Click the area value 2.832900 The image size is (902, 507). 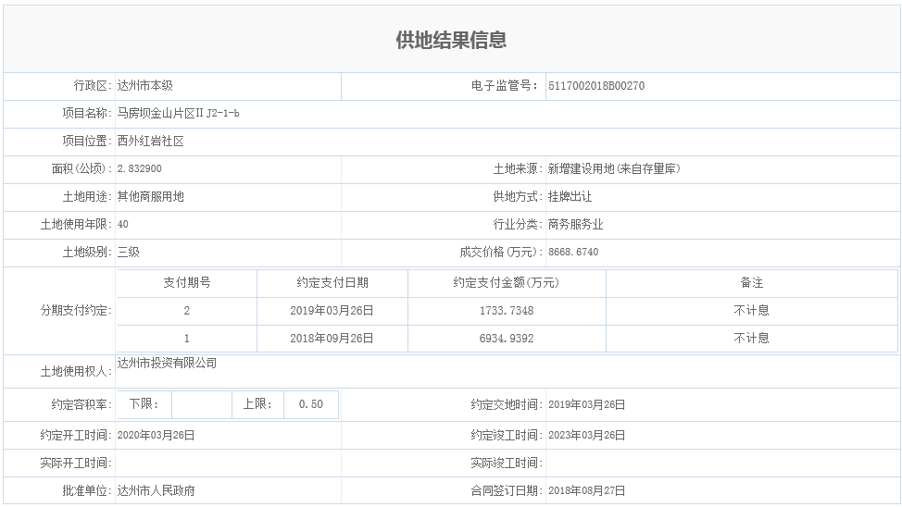point(139,168)
